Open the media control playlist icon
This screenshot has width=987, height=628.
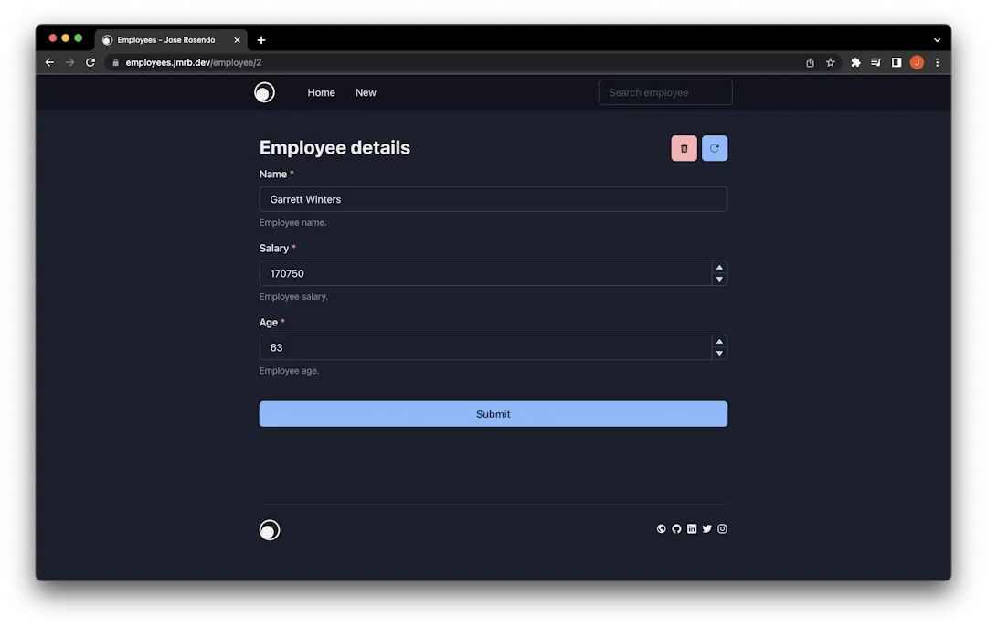coord(876,62)
